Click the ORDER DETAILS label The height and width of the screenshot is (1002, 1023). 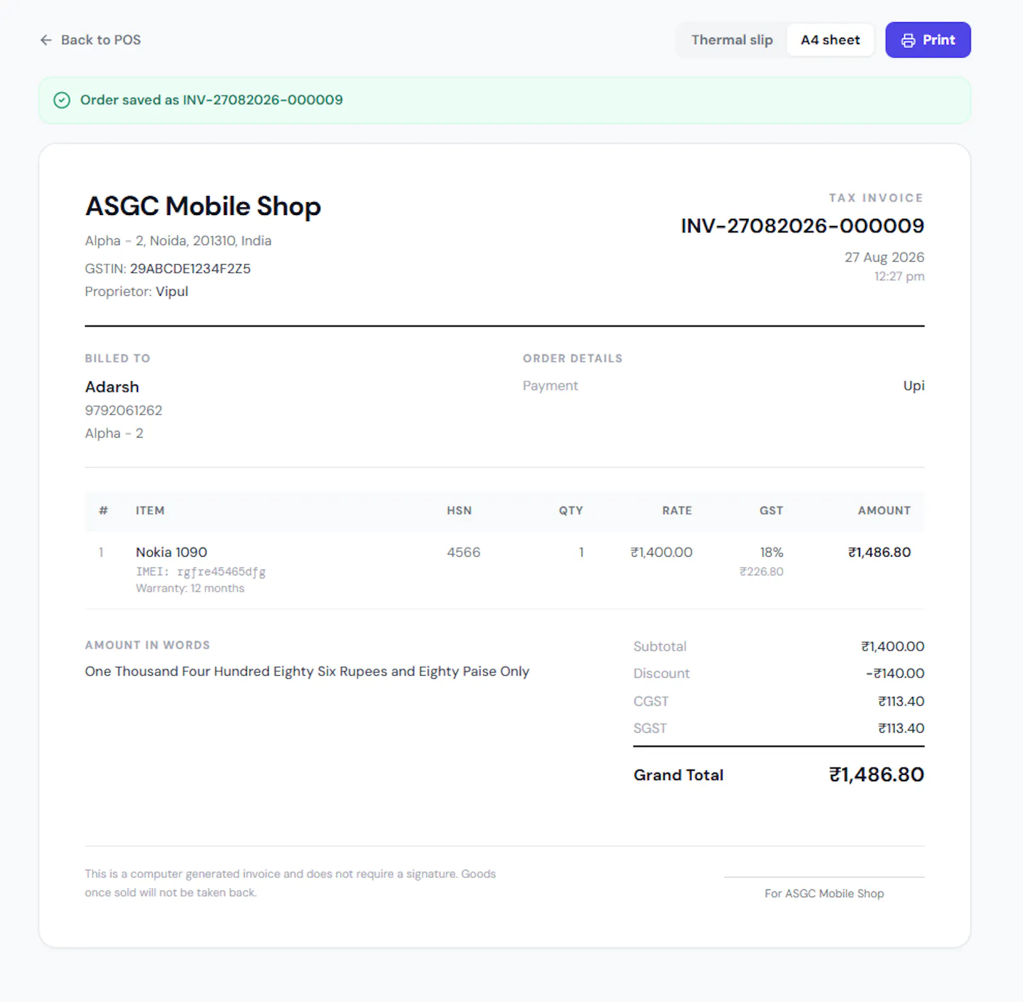point(572,358)
